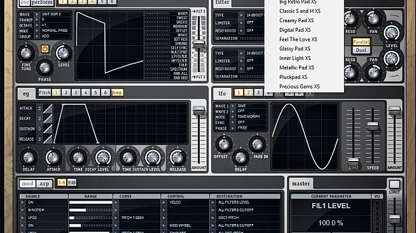Open filter 2 LIMITER selector arrow

pyautogui.click(x=242, y=61)
